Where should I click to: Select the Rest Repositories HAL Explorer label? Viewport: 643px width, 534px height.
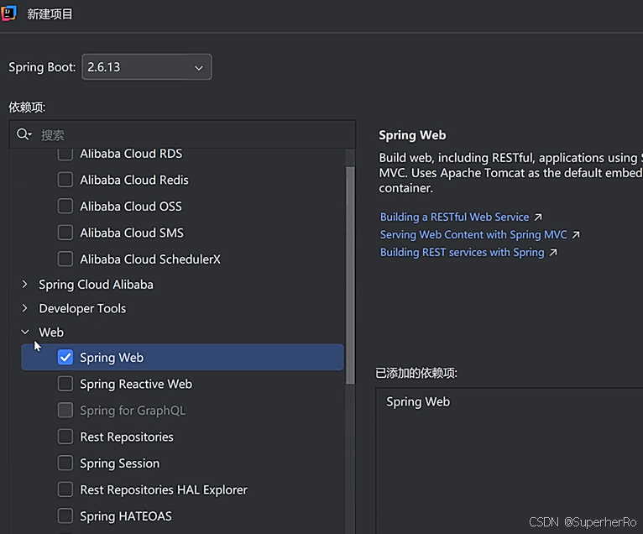click(164, 489)
